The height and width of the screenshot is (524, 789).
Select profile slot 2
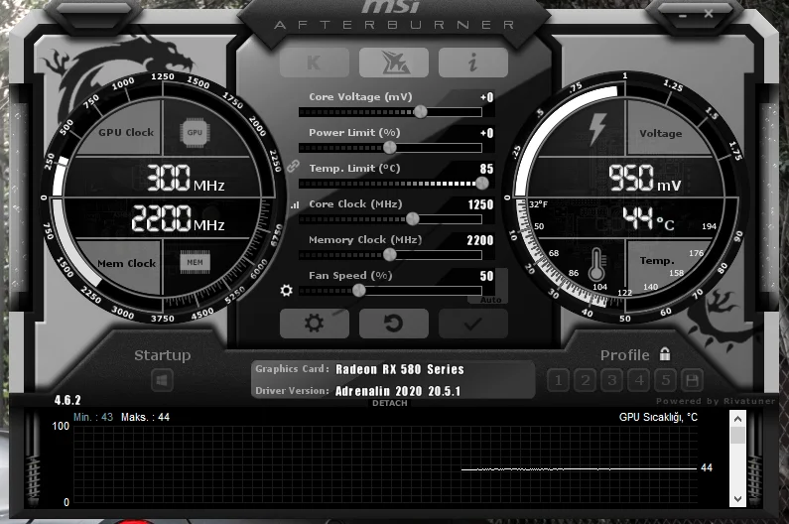point(586,380)
